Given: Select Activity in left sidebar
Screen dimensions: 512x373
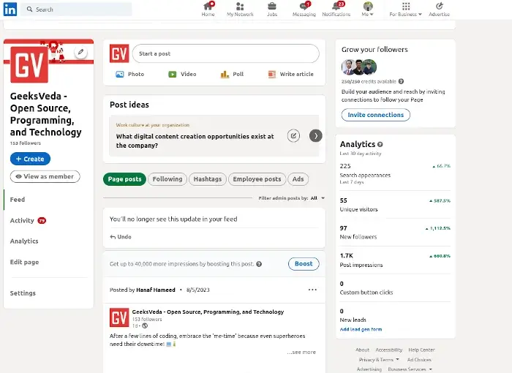Looking at the screenshot, I should (22, 220).
